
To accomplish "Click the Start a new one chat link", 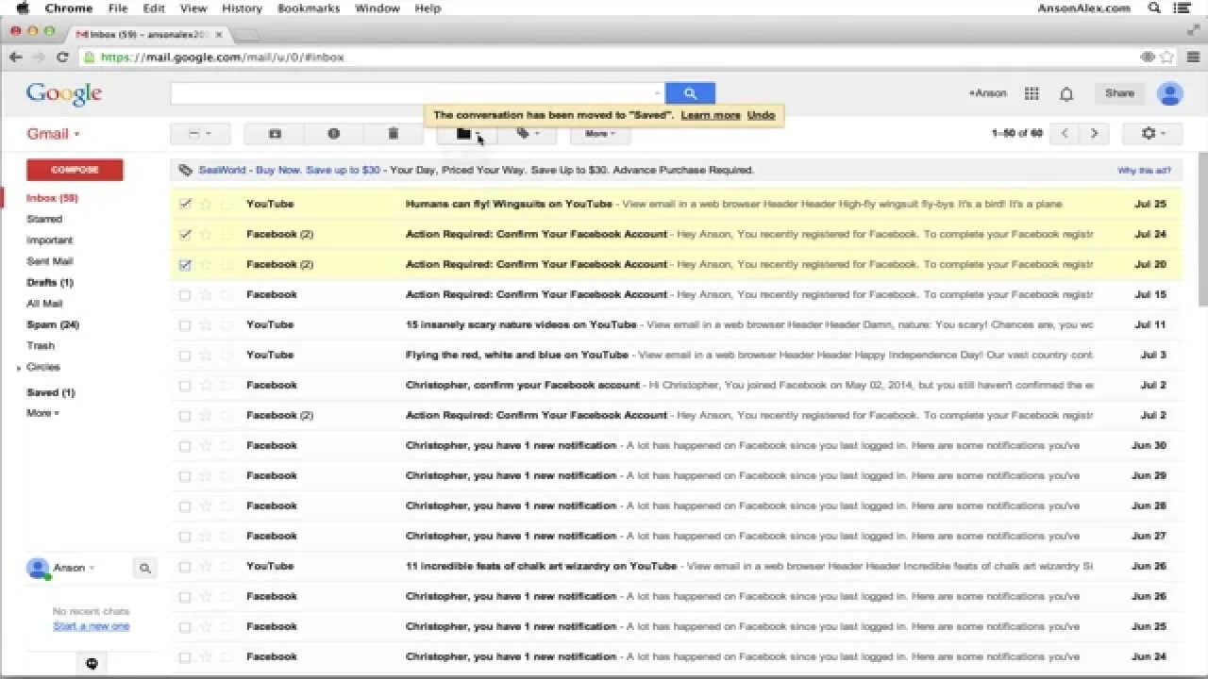I will tap(92, 626).
